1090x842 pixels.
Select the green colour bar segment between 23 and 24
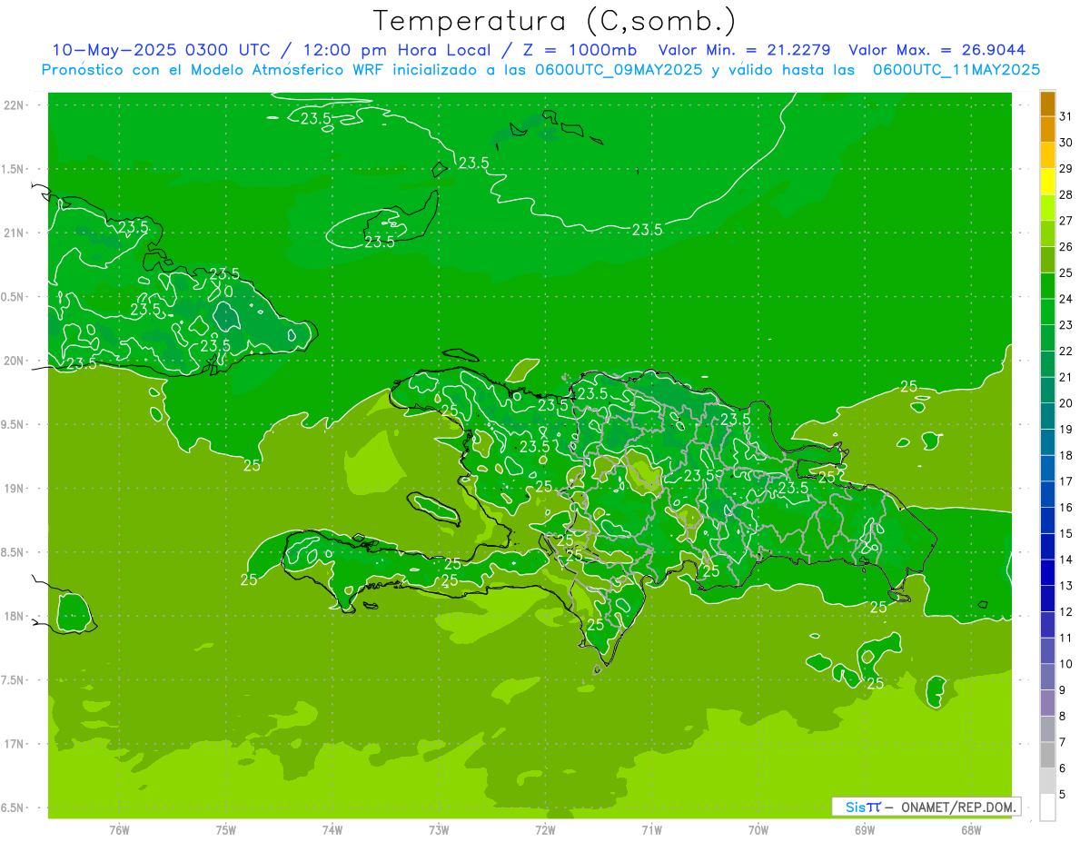coord(1047,312)
